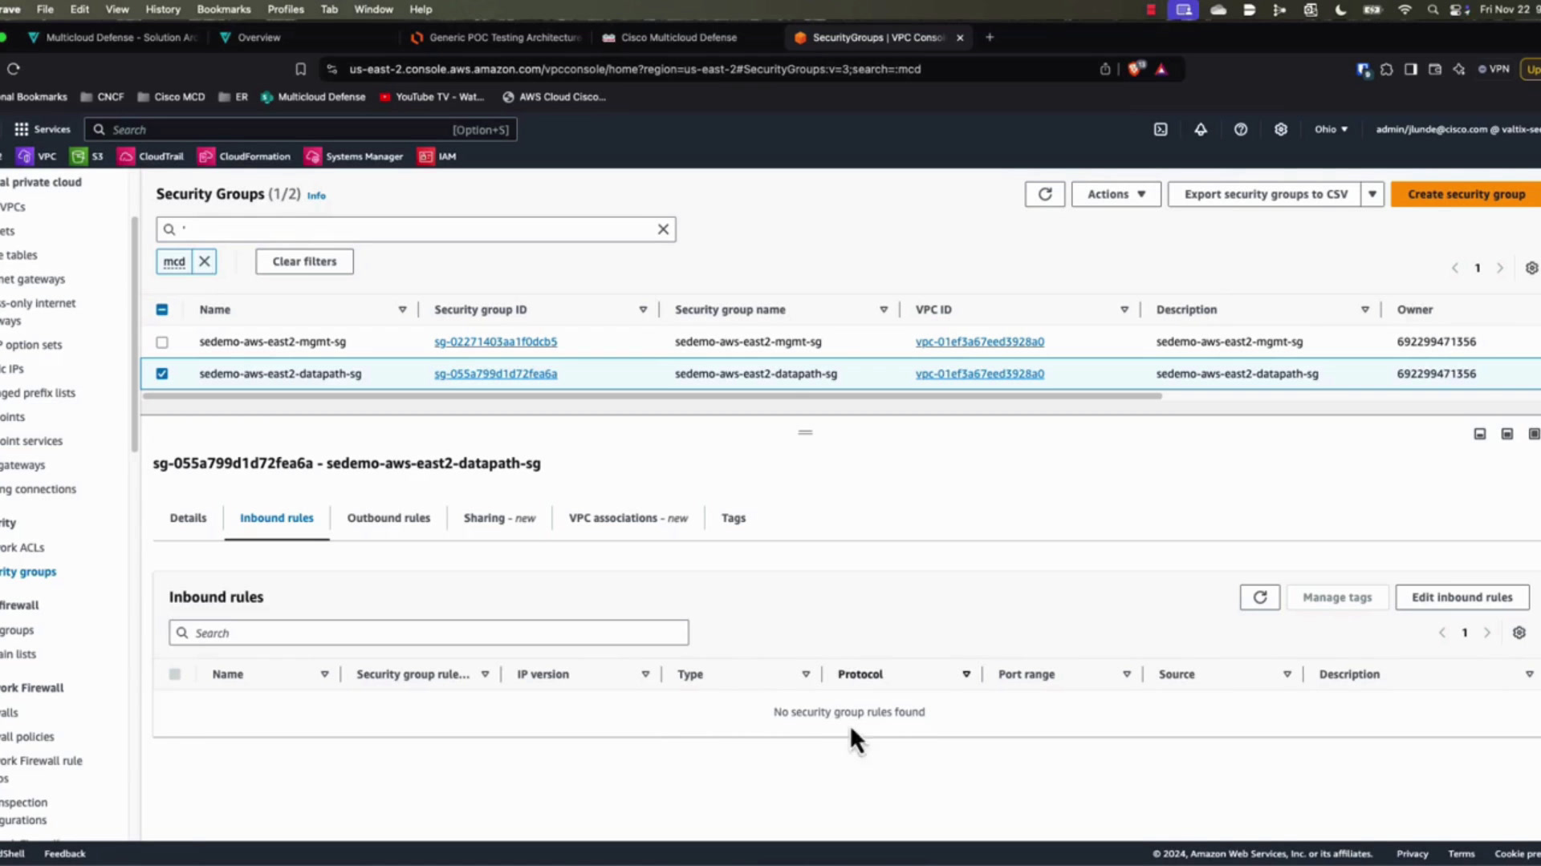Open the Systems Manager shortcut in favorites bar

tap(354, 156)
